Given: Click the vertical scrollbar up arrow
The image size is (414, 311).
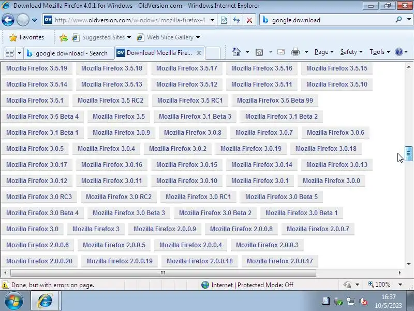Looking at the screenshot, I should [x=408, y=67].
